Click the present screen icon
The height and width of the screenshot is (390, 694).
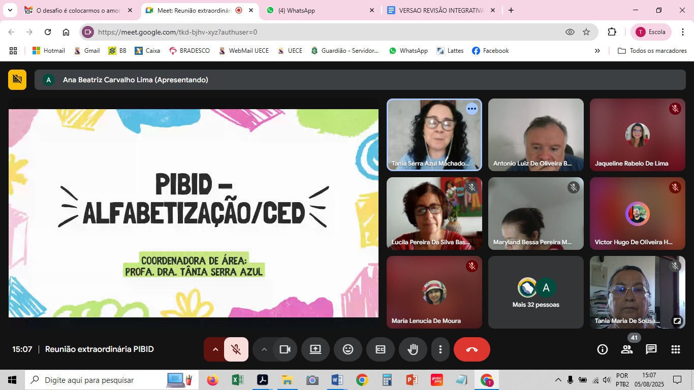pyautogui.click(x=316, y=349)
